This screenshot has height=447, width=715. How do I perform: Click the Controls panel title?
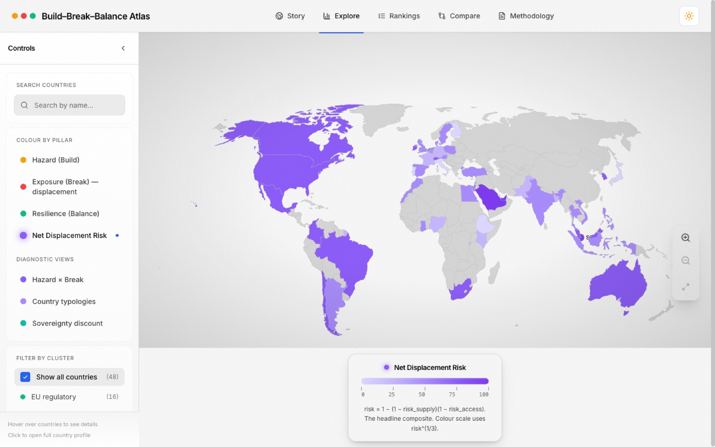pyautogui.click(x=21, y=48)
